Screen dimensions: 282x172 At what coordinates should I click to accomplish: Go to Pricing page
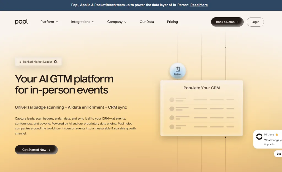(172, 22)
